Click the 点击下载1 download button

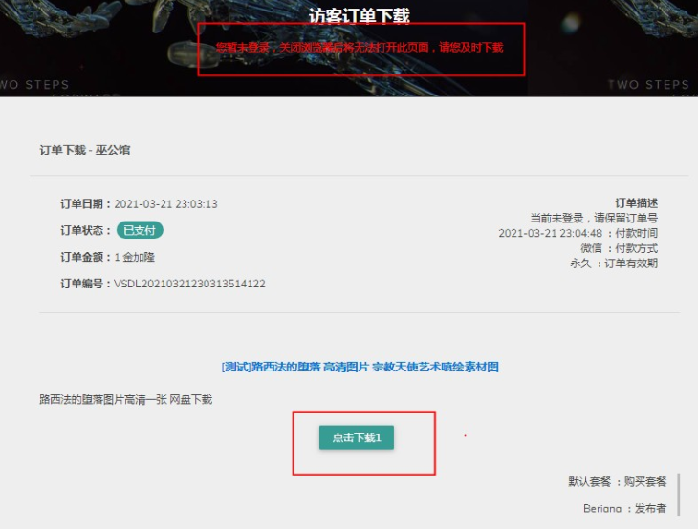[356, 437]
